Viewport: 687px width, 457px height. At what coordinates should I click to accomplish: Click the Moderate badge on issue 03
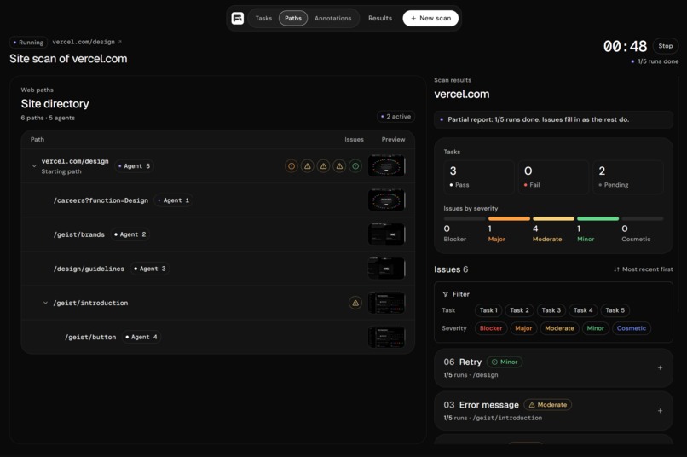(548, 405)
